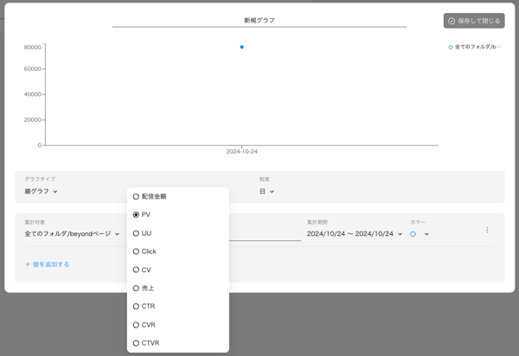Choose the CV metric option
The image size is (519, 356).
[x=137, y=270]
